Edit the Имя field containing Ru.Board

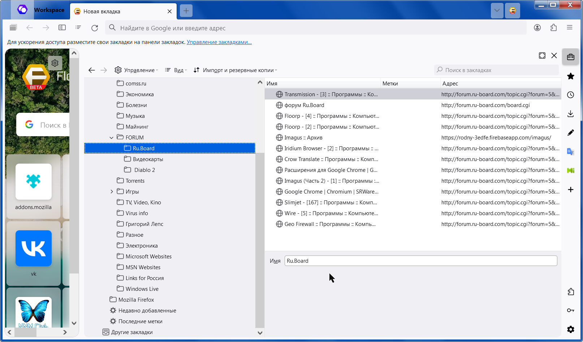[421, 261]
